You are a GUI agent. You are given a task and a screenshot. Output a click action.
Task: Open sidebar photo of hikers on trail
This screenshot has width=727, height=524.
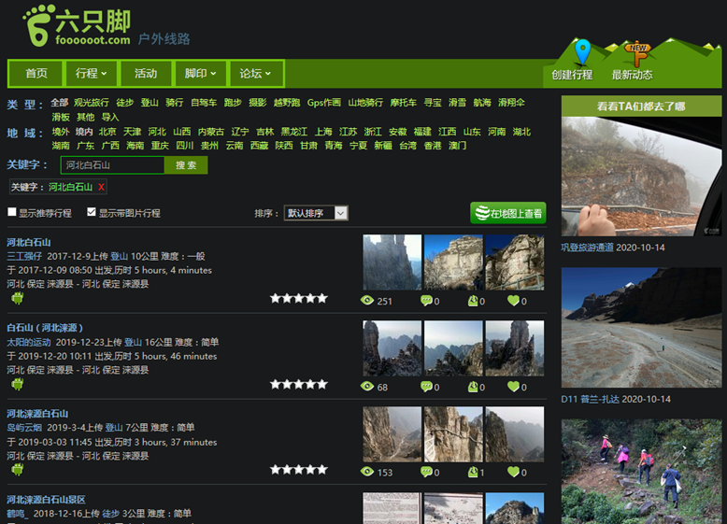click(x=641, y=471)
